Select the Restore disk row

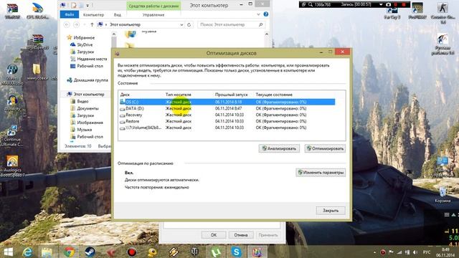(x=227, y=121)
